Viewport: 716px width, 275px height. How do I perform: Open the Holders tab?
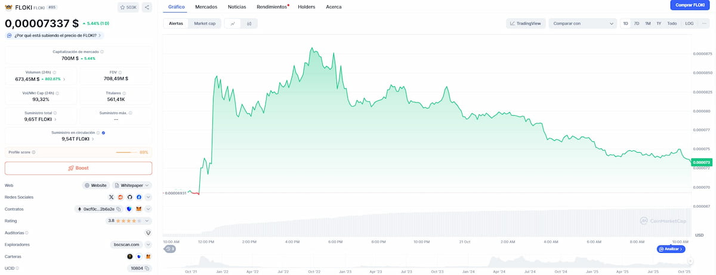pos(307,7)
